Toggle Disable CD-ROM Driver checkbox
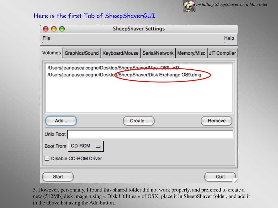Viewport: 278px width, 208px height. tap(47, 158)
